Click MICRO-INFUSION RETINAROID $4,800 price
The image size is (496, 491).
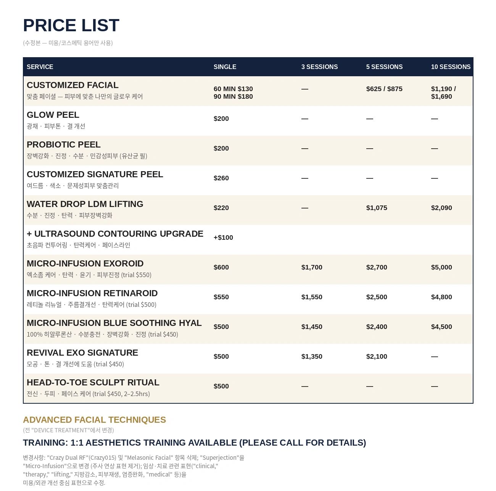(441, 297)
